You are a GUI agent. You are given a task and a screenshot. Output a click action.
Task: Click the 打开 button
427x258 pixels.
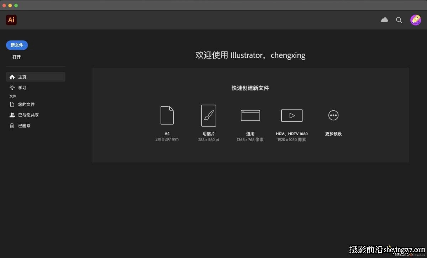(17, 57)
